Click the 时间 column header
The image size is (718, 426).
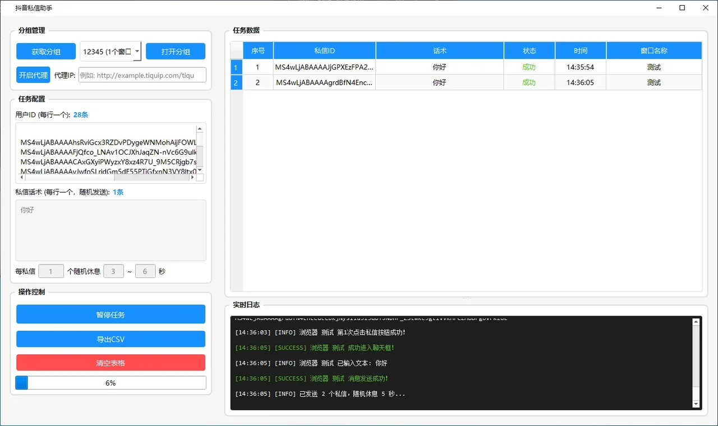pos(581,50)
